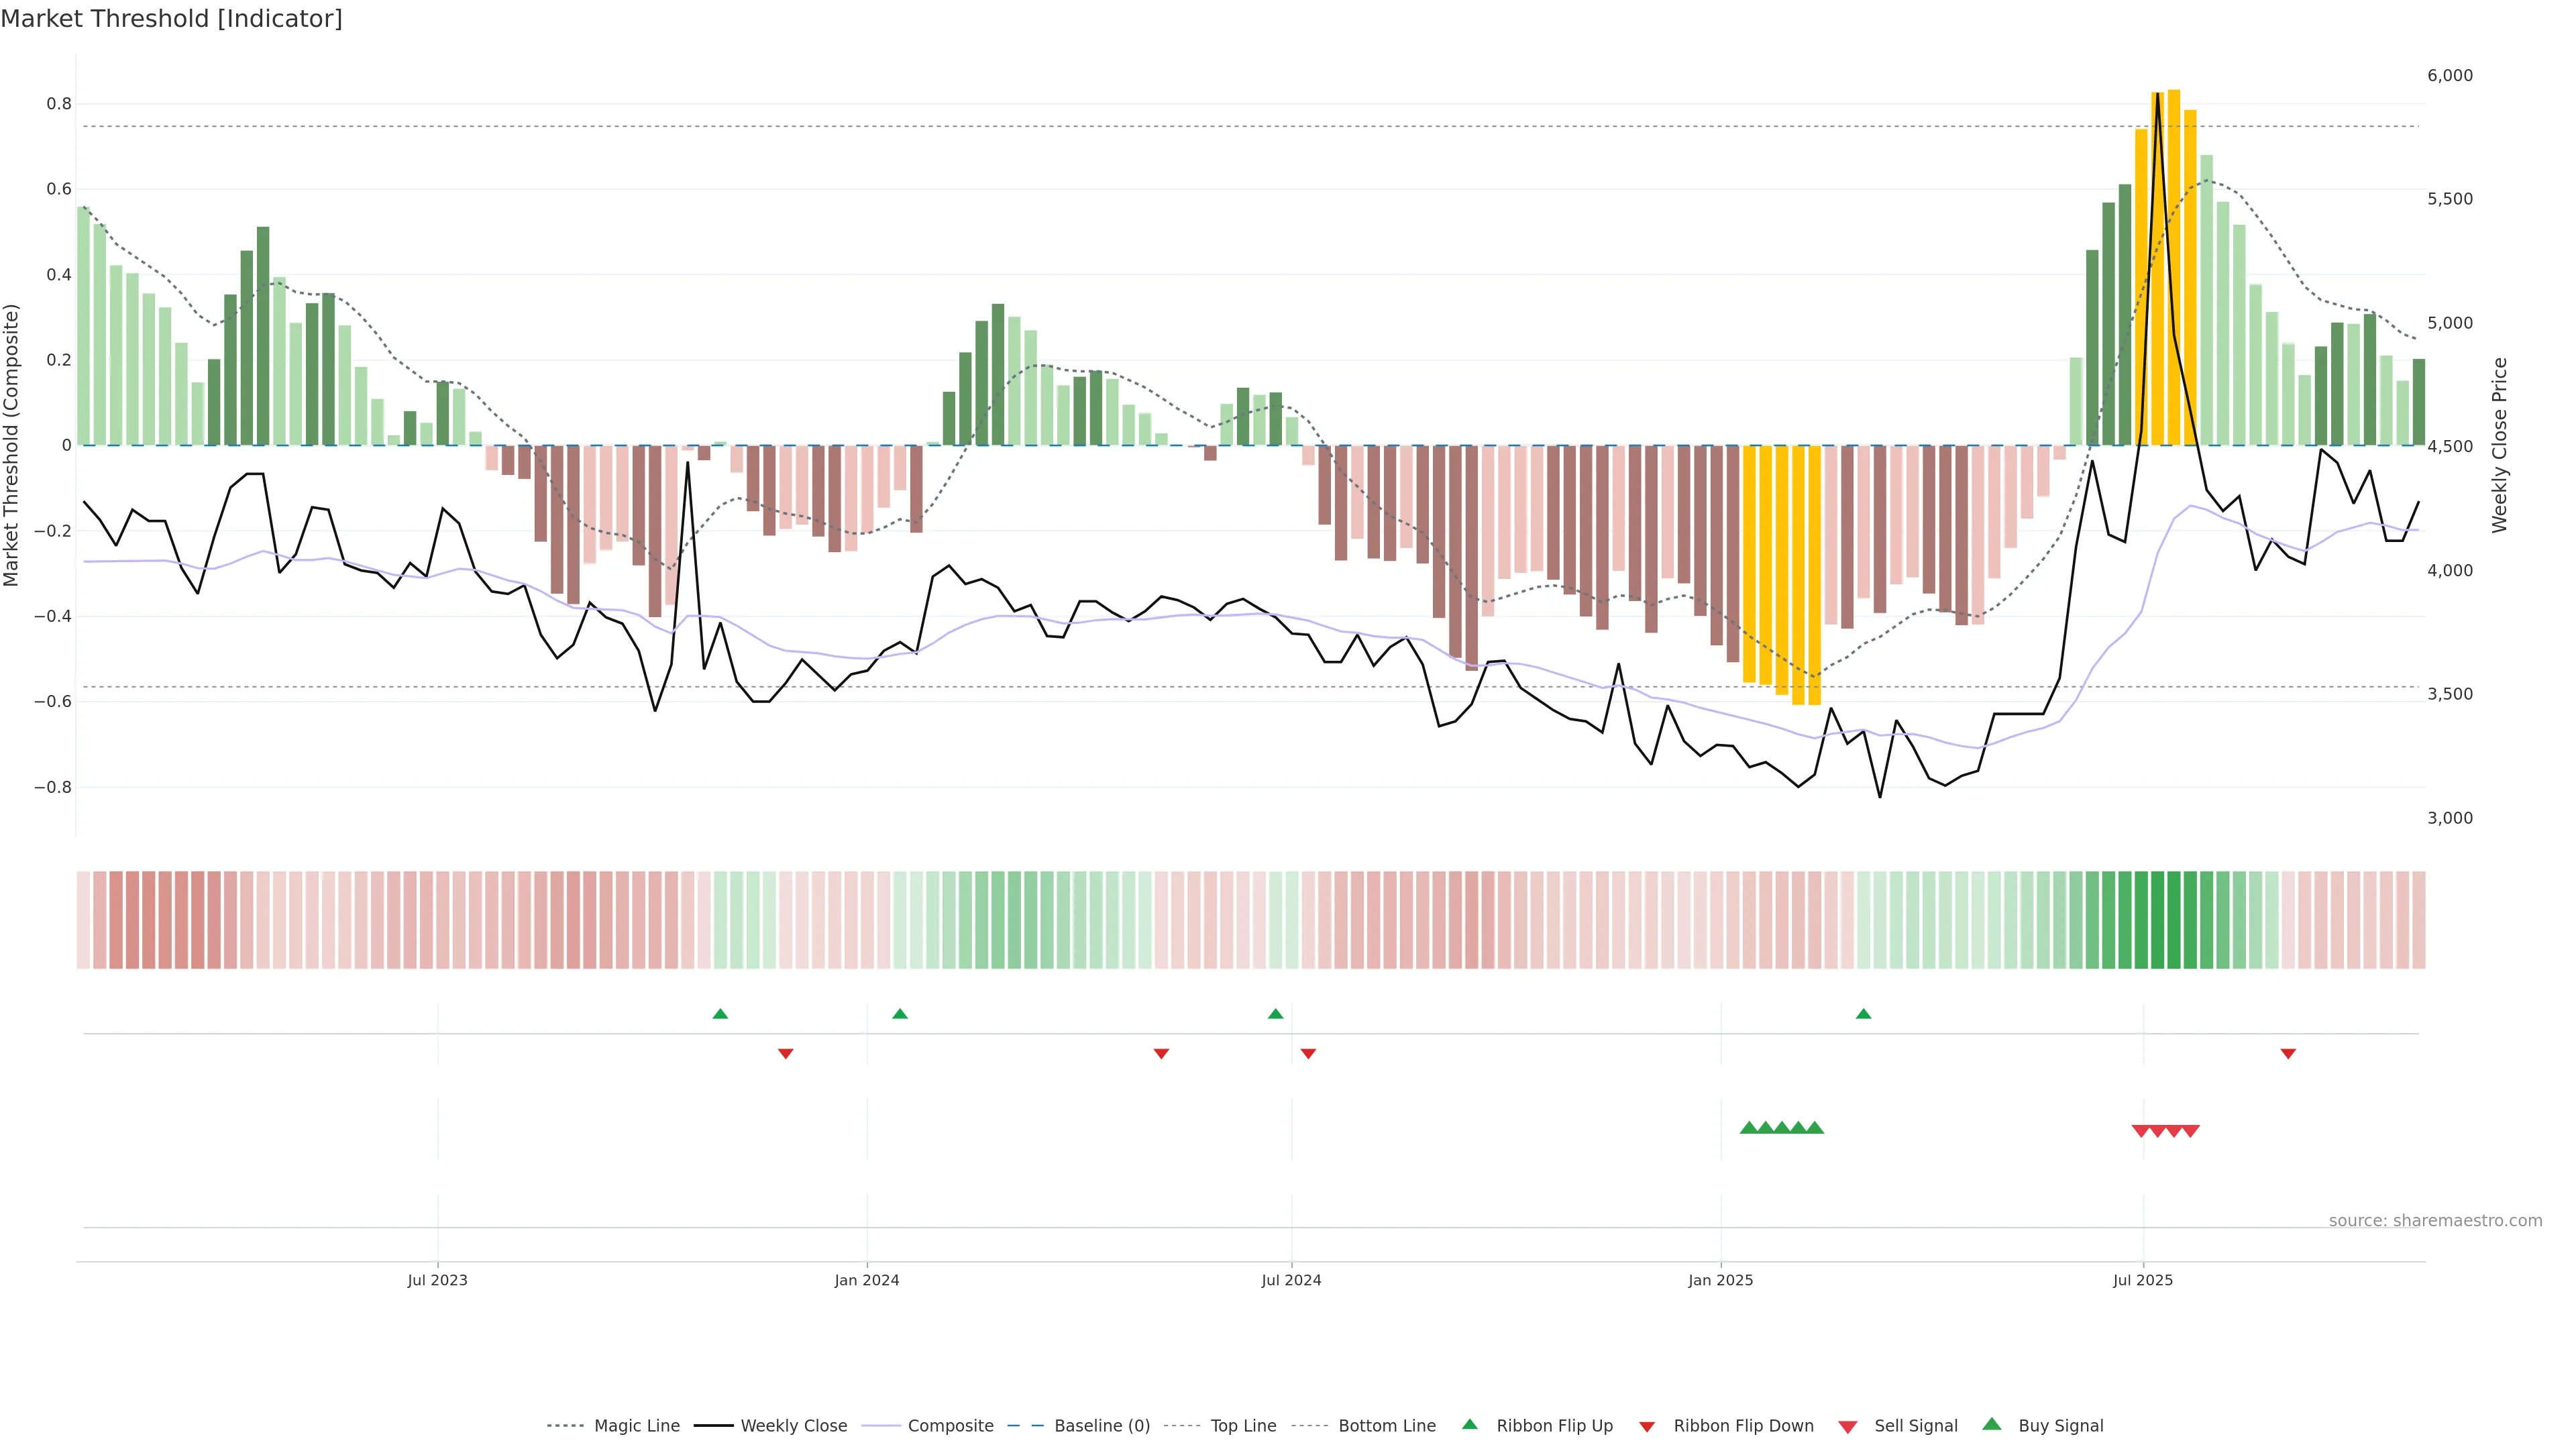Viewport: 2576px width, 1449px height.
Task: Click the Weekly Close Price axis title
Action: coord(2500,445)
